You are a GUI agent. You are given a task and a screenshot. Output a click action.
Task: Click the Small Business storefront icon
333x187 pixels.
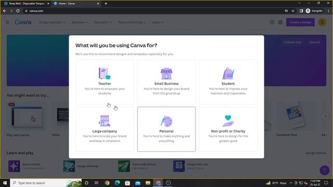(x=166, y=73)
